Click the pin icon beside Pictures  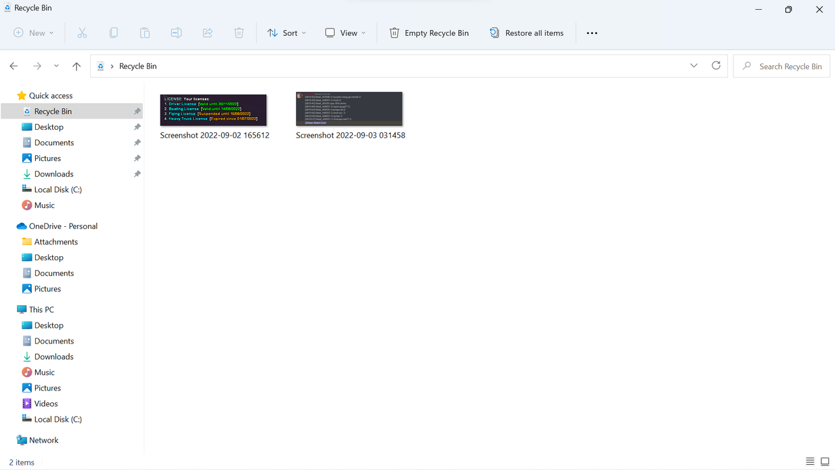pyautogui.click(x=137, y=158)
